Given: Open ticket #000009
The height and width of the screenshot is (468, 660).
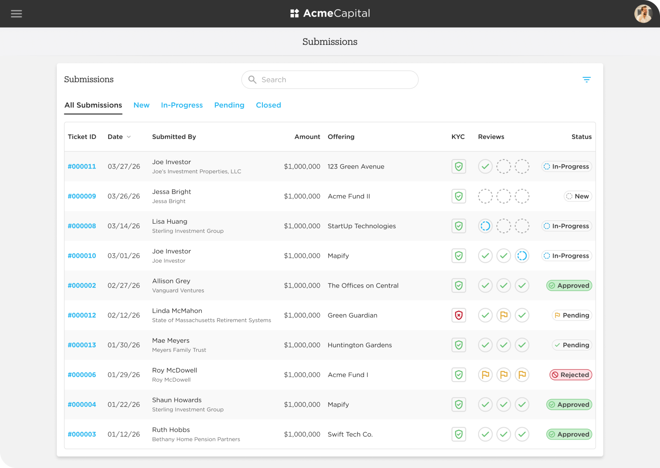Looking at the screenshot, I should (82, 196).
